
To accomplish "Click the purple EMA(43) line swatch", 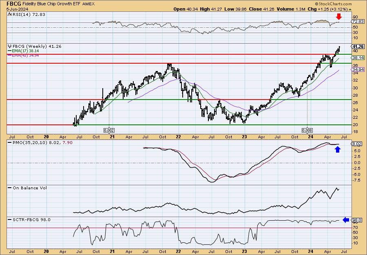I will pyautogui.click(x=9, y=55).
